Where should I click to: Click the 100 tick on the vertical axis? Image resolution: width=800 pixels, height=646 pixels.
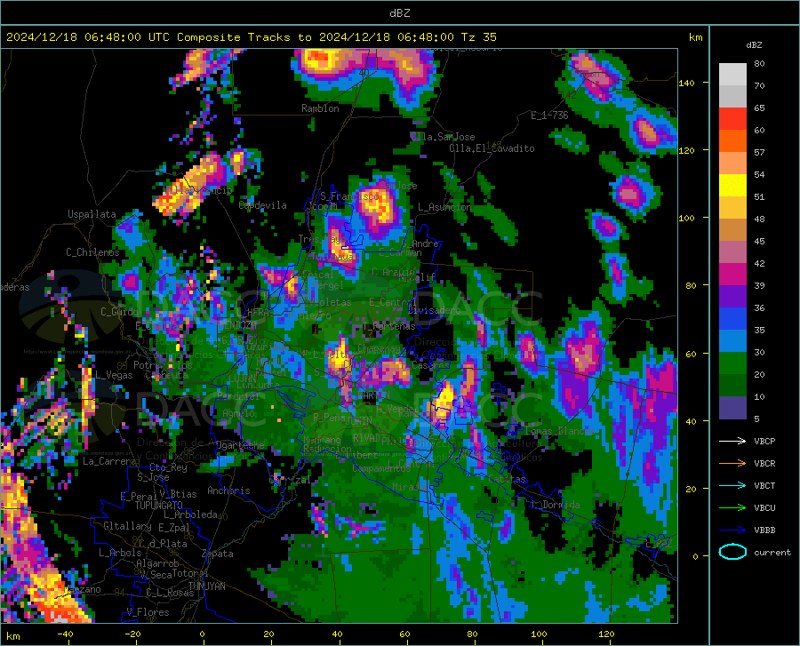click(x=687, y=218)
